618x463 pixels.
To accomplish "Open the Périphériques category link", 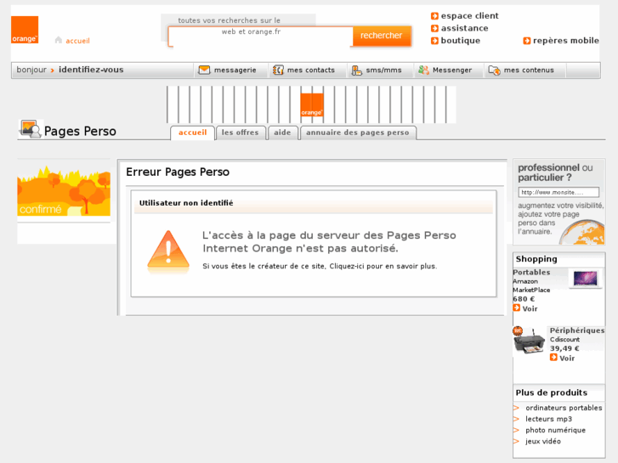I will 577,330.
